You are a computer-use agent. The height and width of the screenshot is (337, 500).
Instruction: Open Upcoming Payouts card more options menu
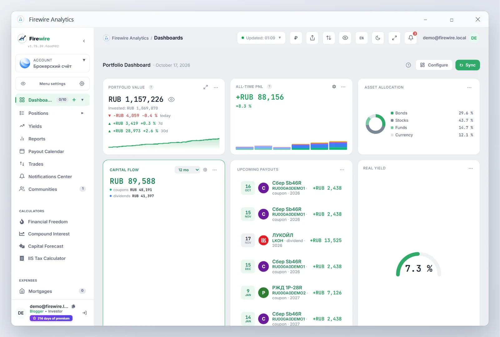tap(342, 169)
